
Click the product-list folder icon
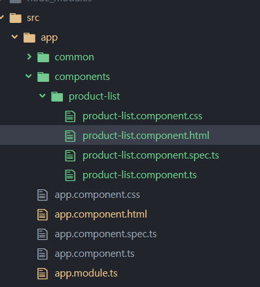[x=57, y=96]
